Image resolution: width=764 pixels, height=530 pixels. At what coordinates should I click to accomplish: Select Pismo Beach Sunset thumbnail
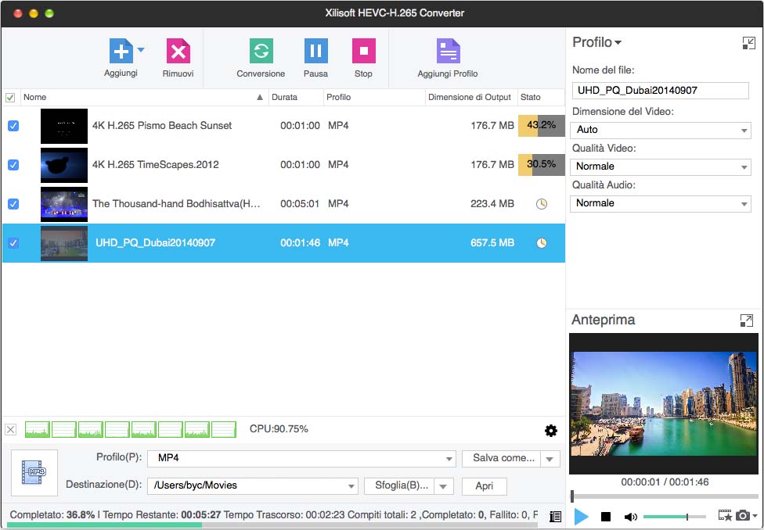[x=64, y=126]
